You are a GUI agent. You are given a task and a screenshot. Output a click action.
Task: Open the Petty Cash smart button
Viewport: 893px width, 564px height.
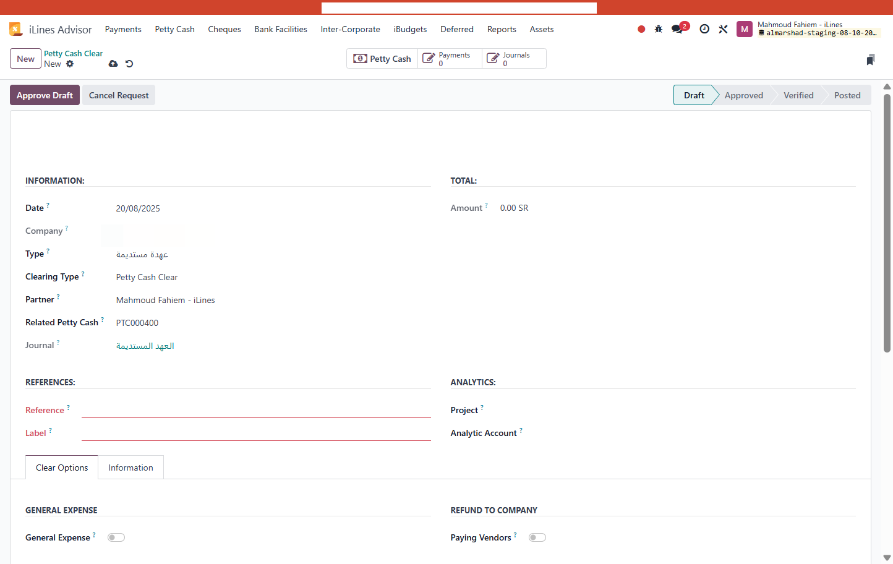click(382, 59)
